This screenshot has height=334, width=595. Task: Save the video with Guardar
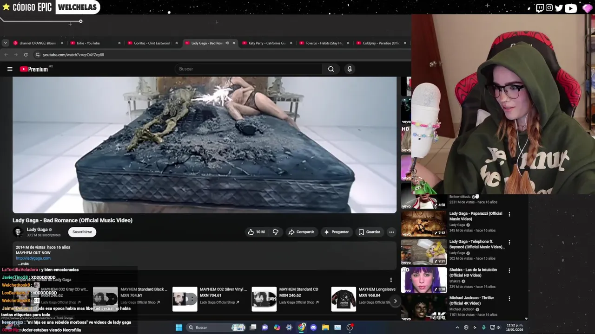point(369,232)
